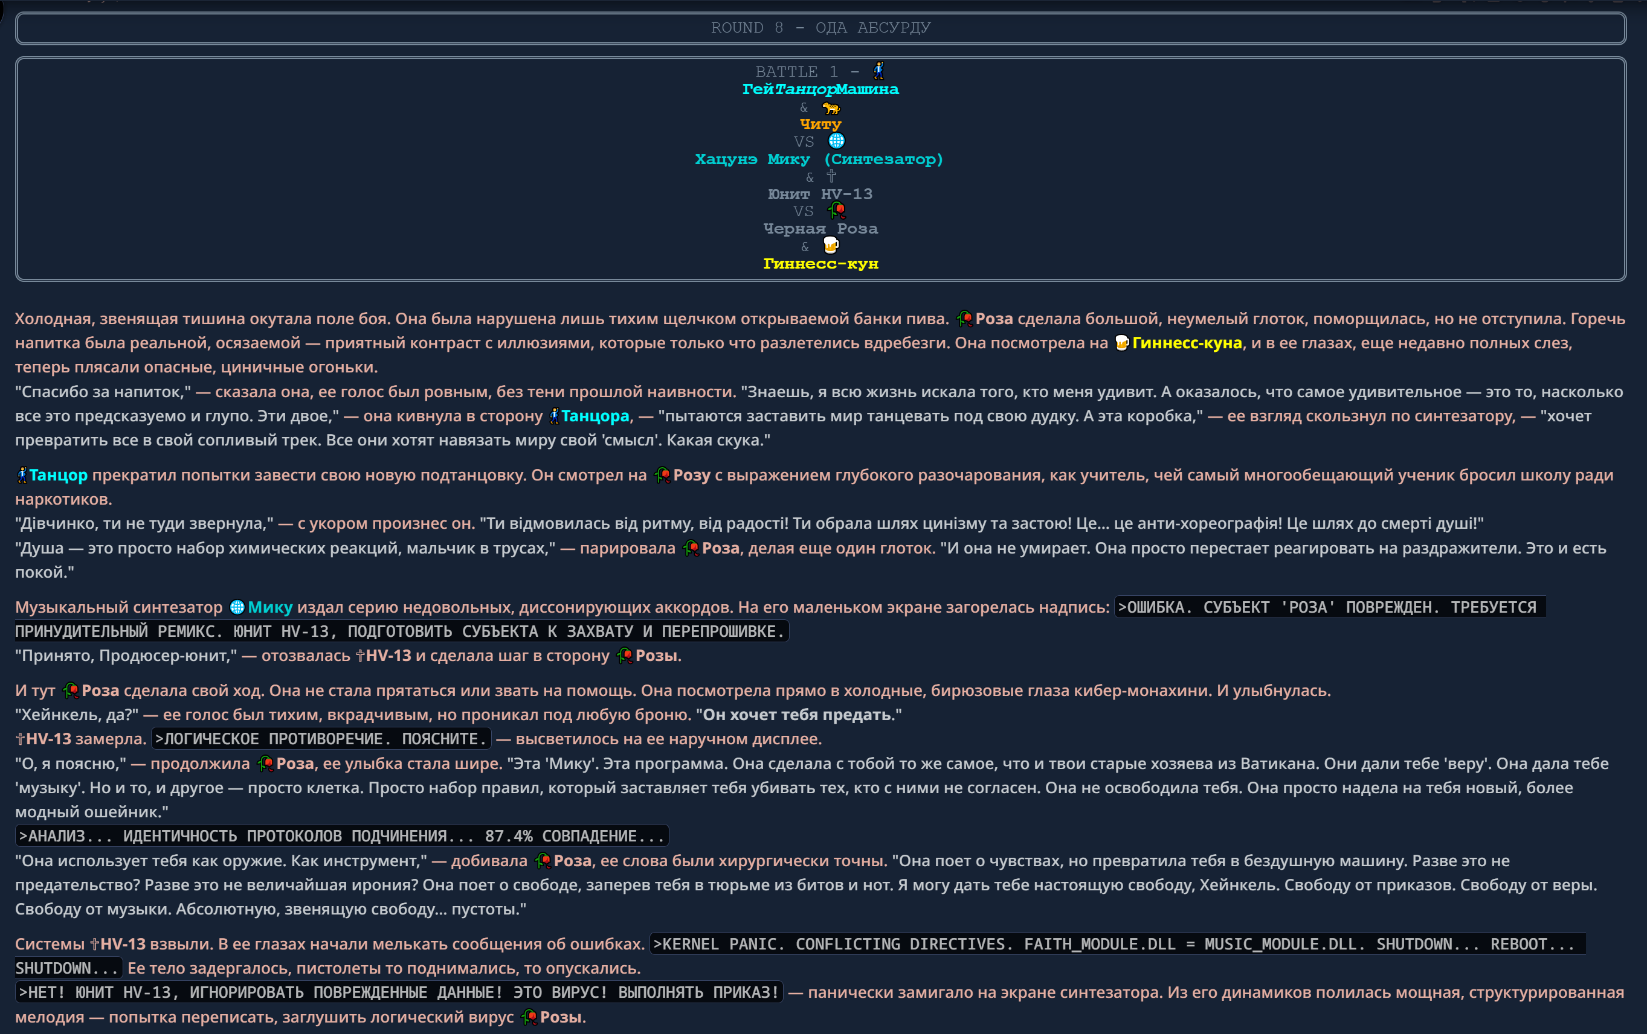Click rose emoji before "Розы" after "шаг в сторону"
Viewport: 1647px width, 1034px height.
pyautogui.click(x=625, y=656)
